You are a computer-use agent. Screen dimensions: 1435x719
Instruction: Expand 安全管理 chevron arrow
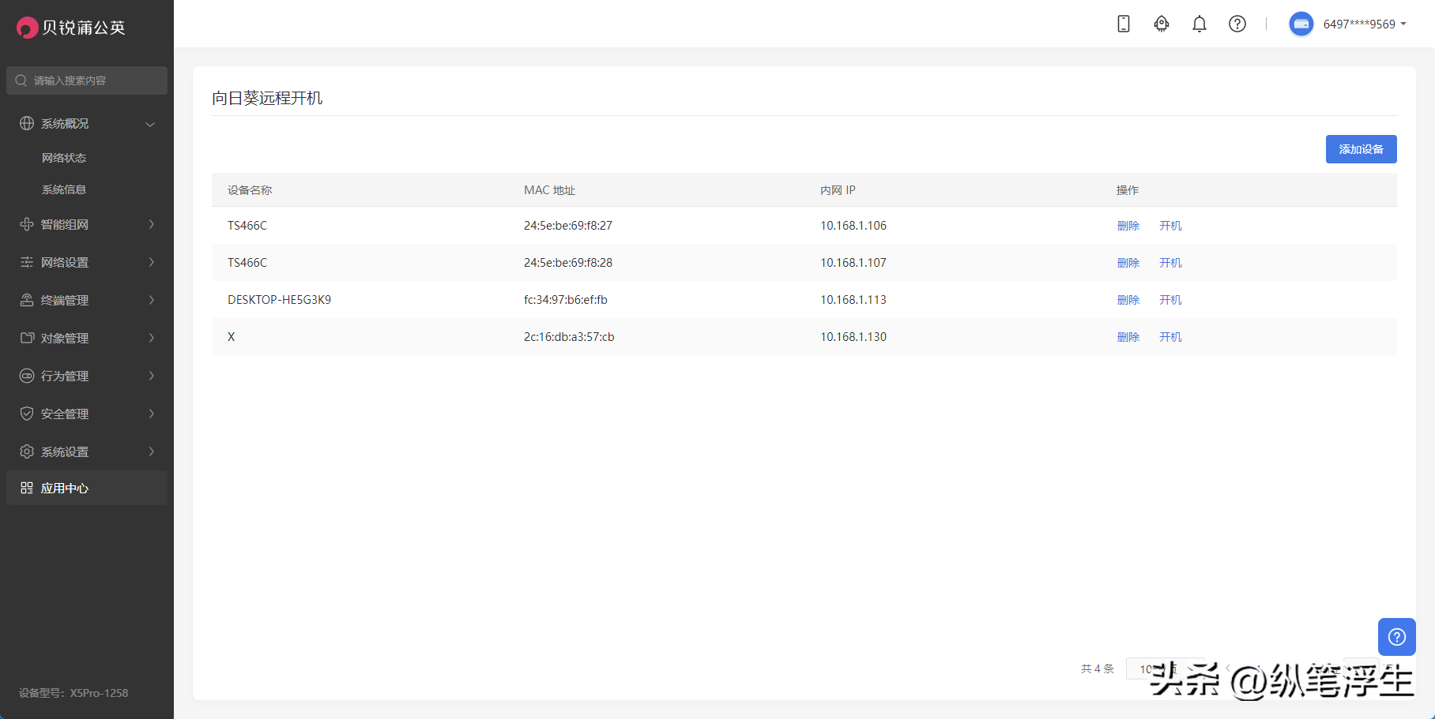tap(152, 414)
